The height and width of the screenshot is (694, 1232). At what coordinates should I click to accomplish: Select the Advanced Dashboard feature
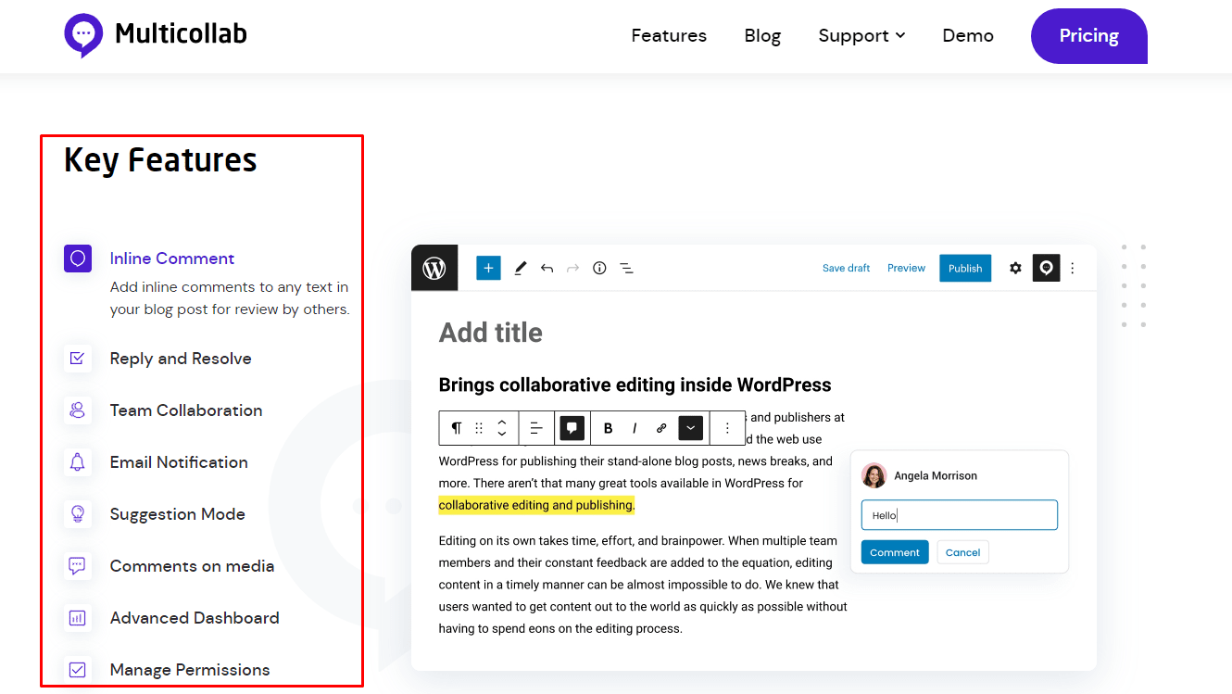coord(195,618)
